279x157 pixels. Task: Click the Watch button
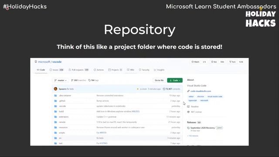point(195,62)
